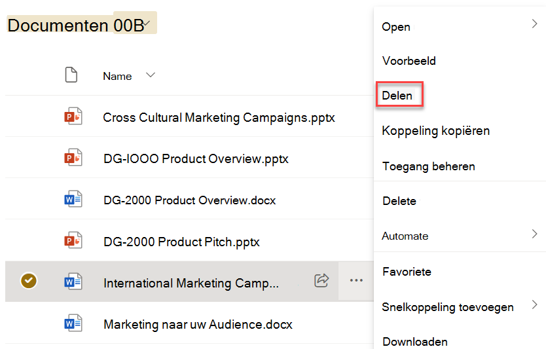546x349 pixels.
Task: Click the Snelkoppeling toevoegen menu label
Action: point(448,307)
